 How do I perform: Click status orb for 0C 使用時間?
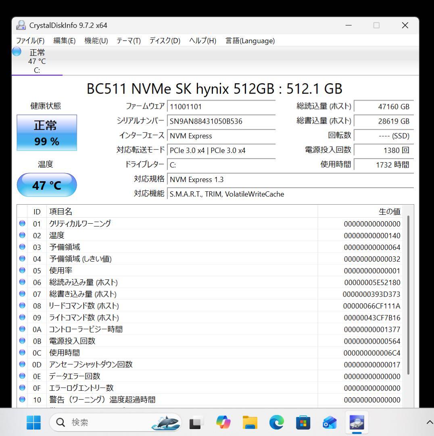pyautogui.click(x=22, y=352)
